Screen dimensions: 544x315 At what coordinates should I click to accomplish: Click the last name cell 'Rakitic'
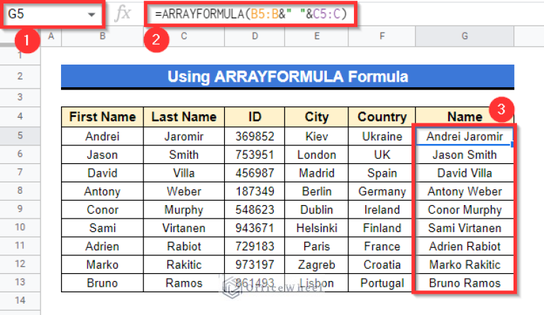point(184,265)
